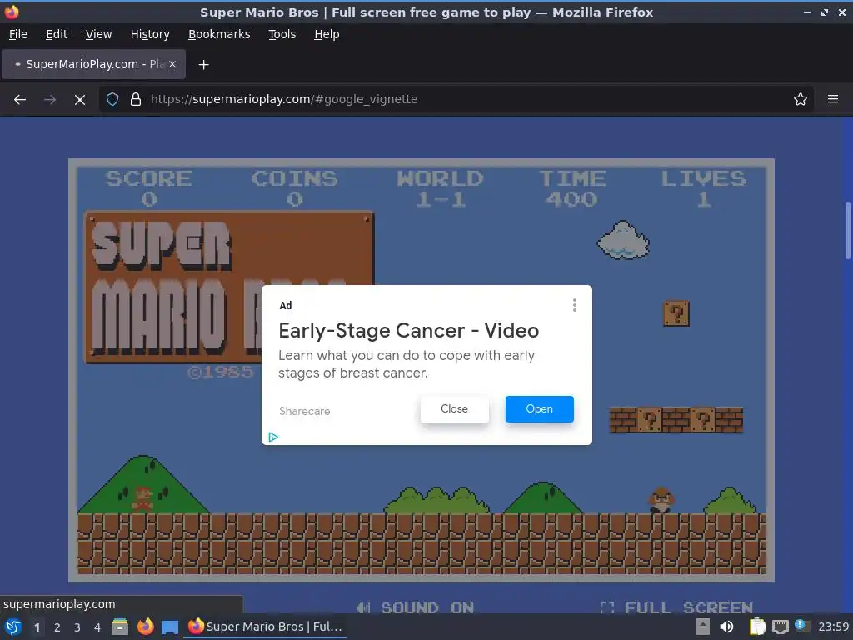Stop loading the page
Image resolution: width=853 pixels, height=640 pixels.
[x=80, y=100]
